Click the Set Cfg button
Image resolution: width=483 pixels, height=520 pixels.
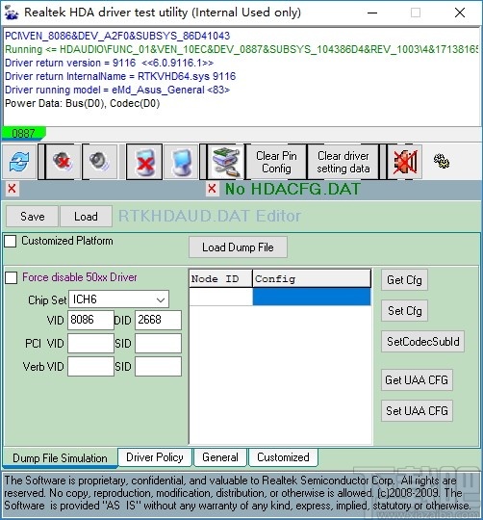point(404,311)
